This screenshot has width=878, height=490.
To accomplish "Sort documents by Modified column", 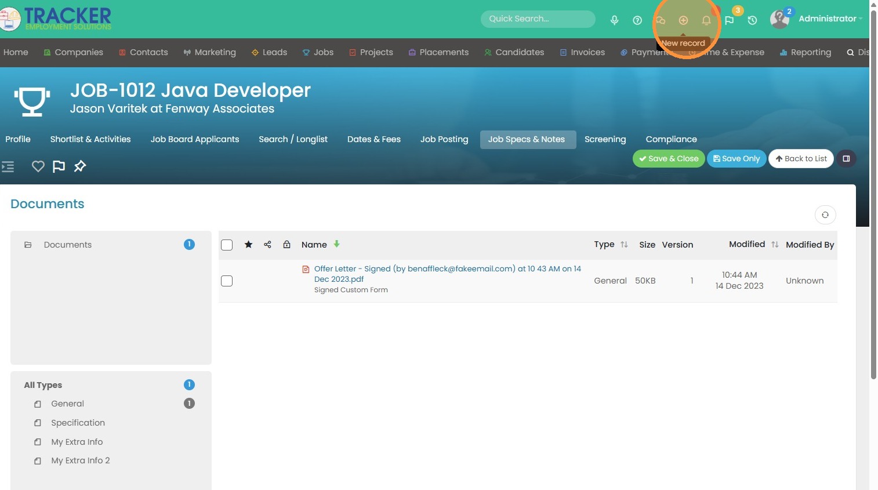I will point(775,245).
